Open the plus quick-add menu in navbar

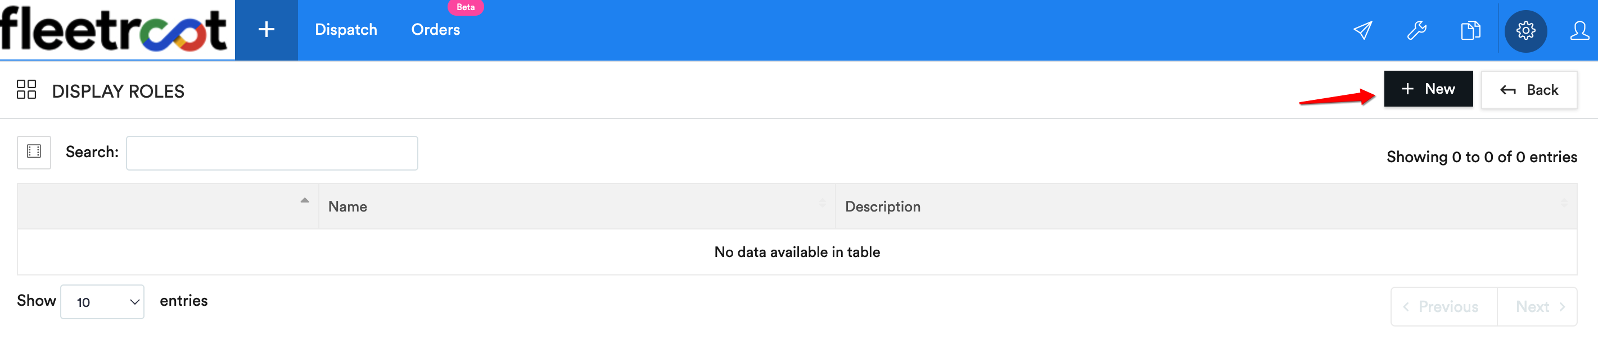pyautogui.click(x=266, y=30)
